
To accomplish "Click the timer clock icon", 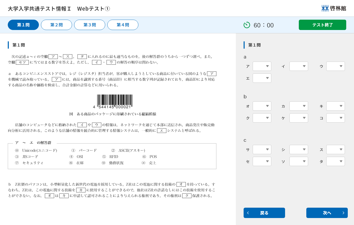I will [x=247, y=25].
